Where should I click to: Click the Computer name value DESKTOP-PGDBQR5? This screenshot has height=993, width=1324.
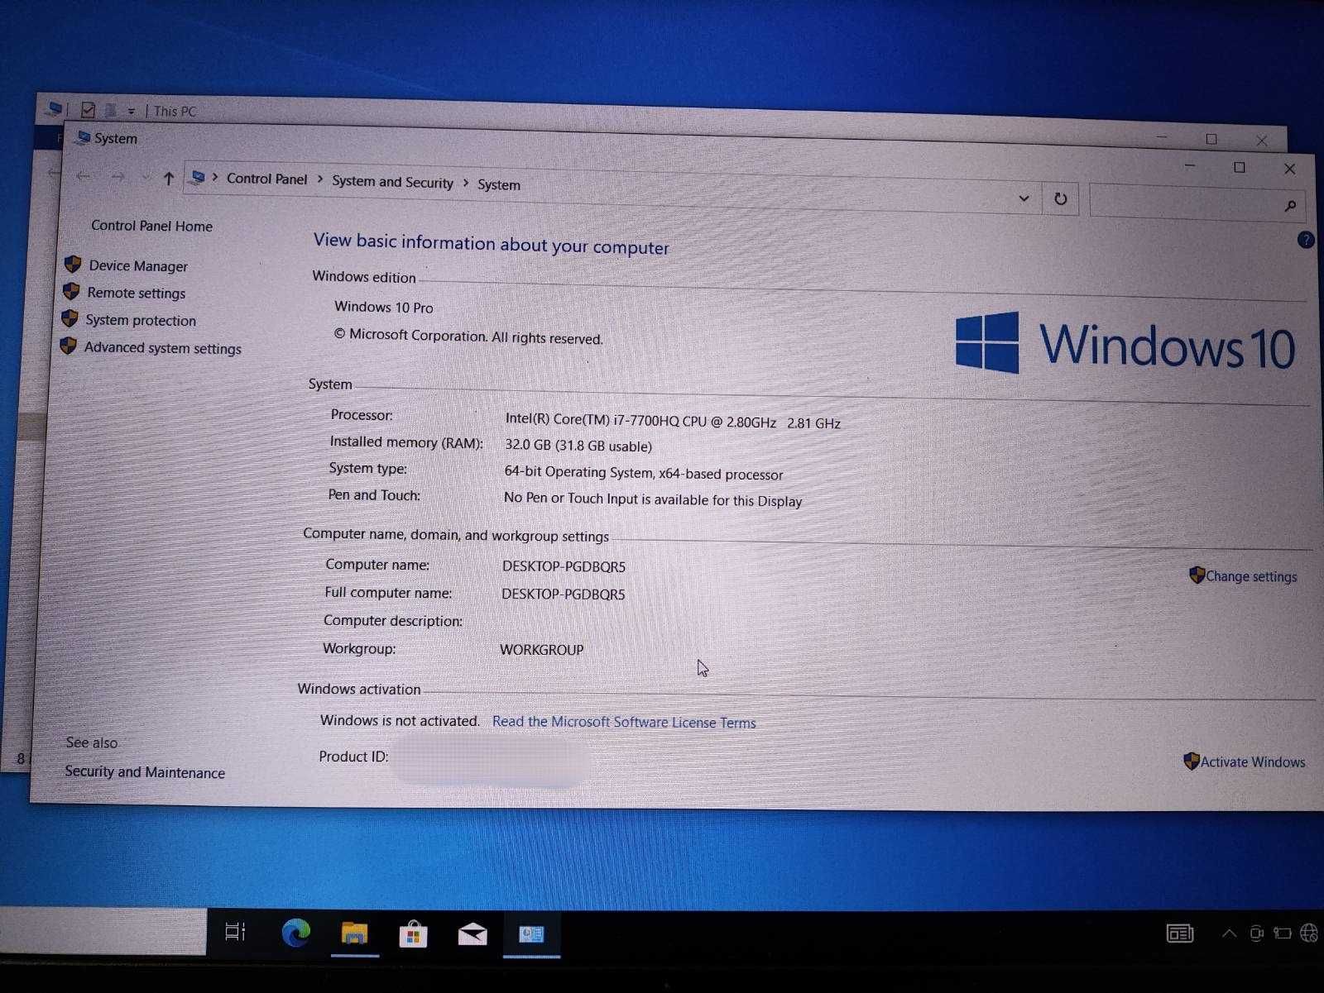coord(564,566)
